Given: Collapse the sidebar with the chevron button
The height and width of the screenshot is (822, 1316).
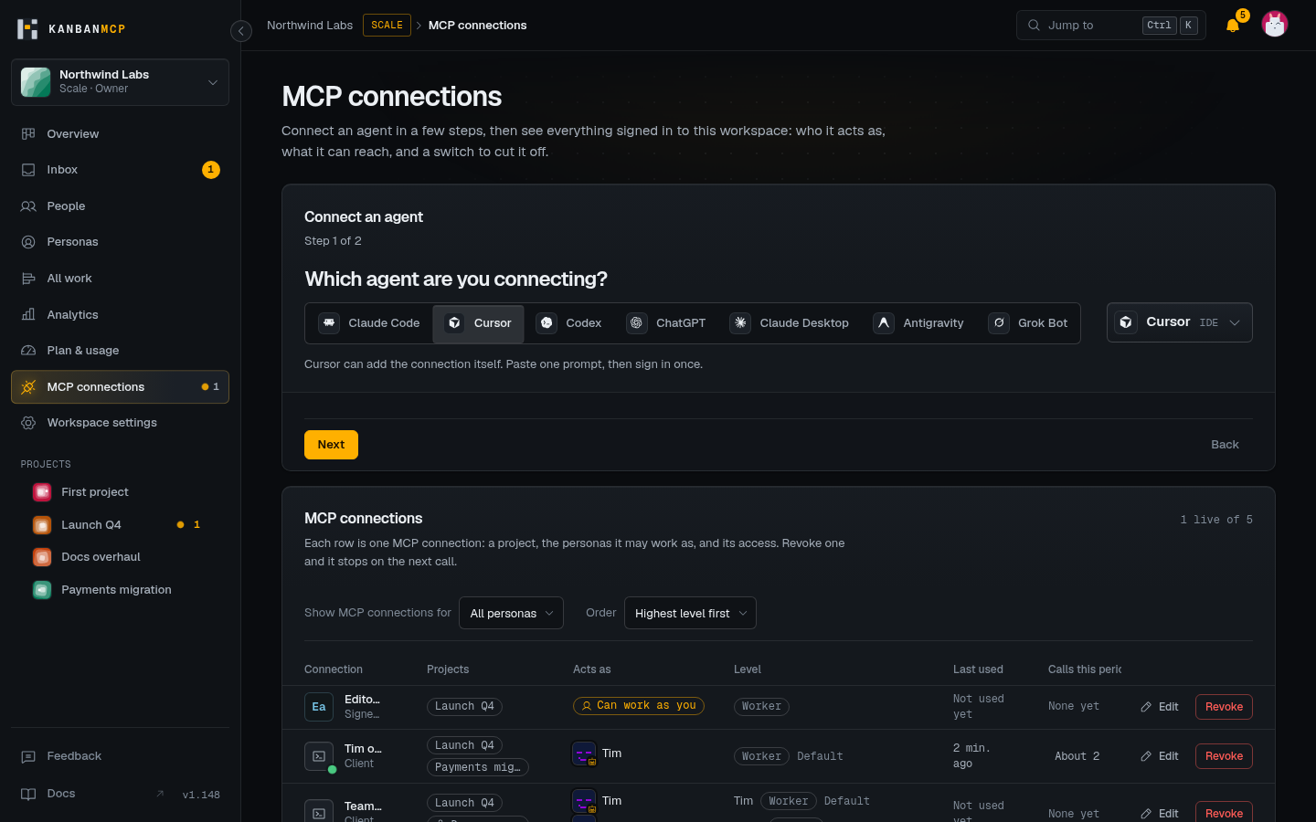Looking at the screenshot, I should (241, 31).
